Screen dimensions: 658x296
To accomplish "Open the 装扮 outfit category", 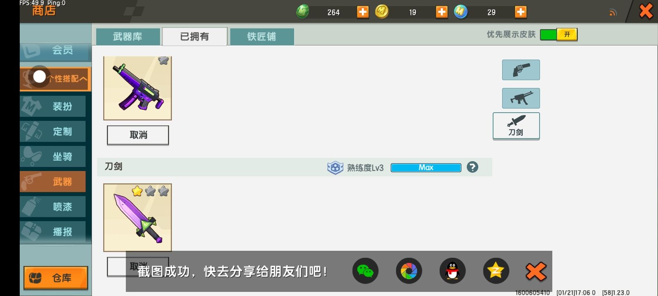I will (x=53, y=106).
